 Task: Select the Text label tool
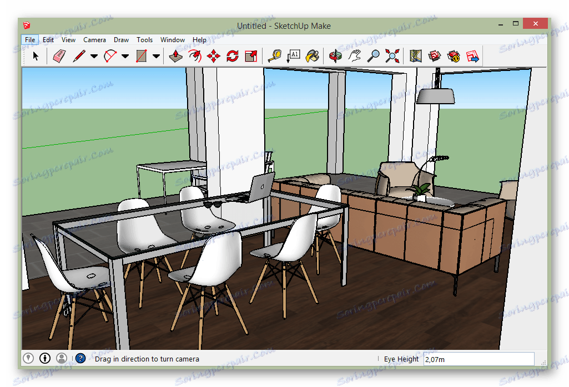tap(294, 56)
